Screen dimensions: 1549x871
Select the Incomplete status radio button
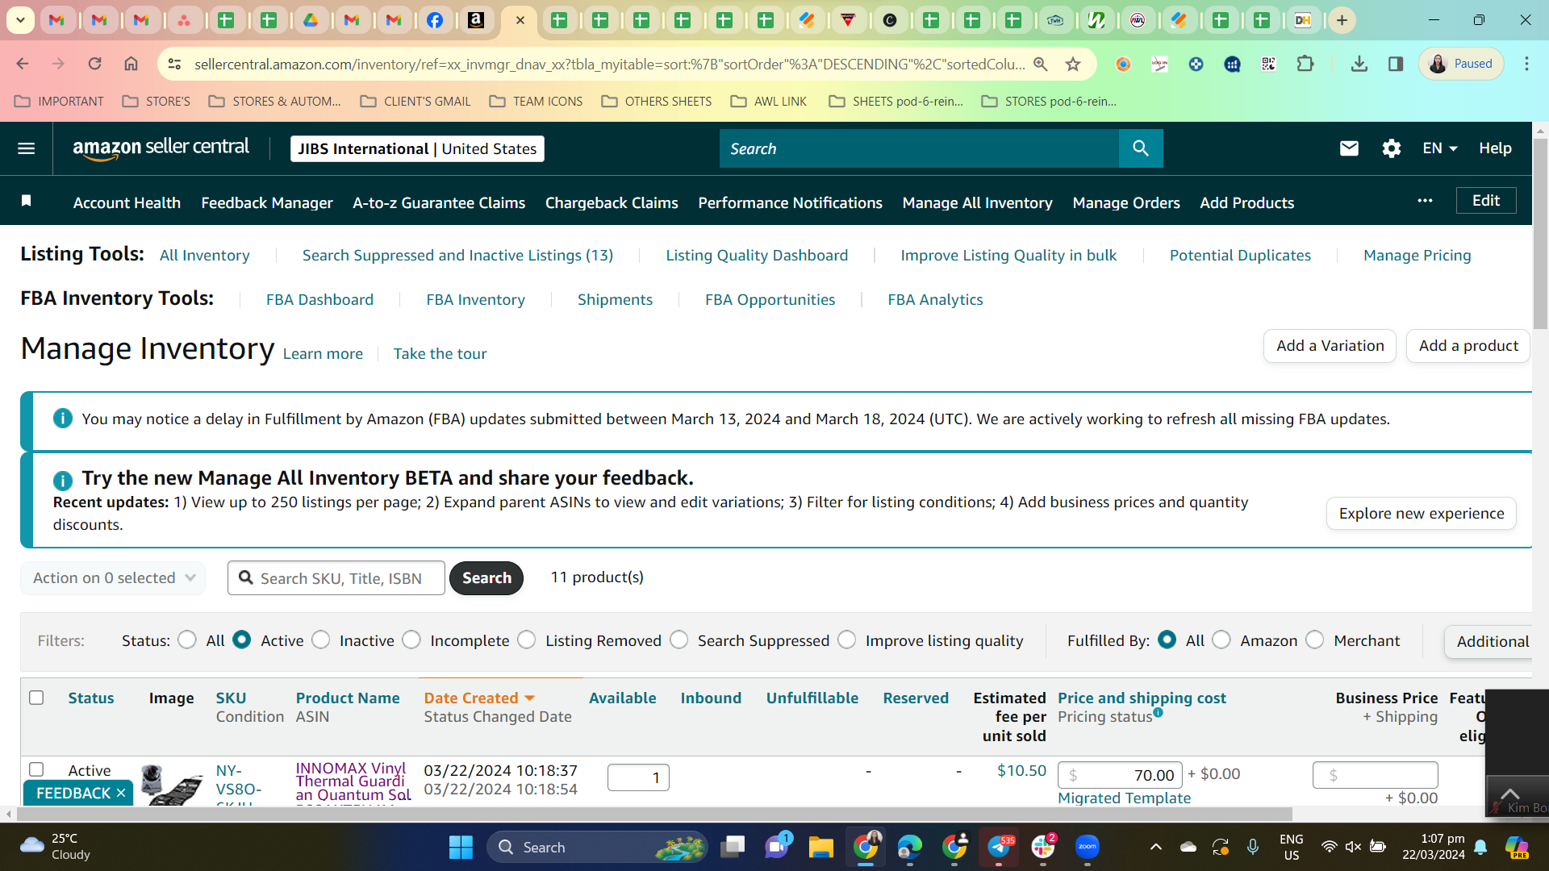411,640
